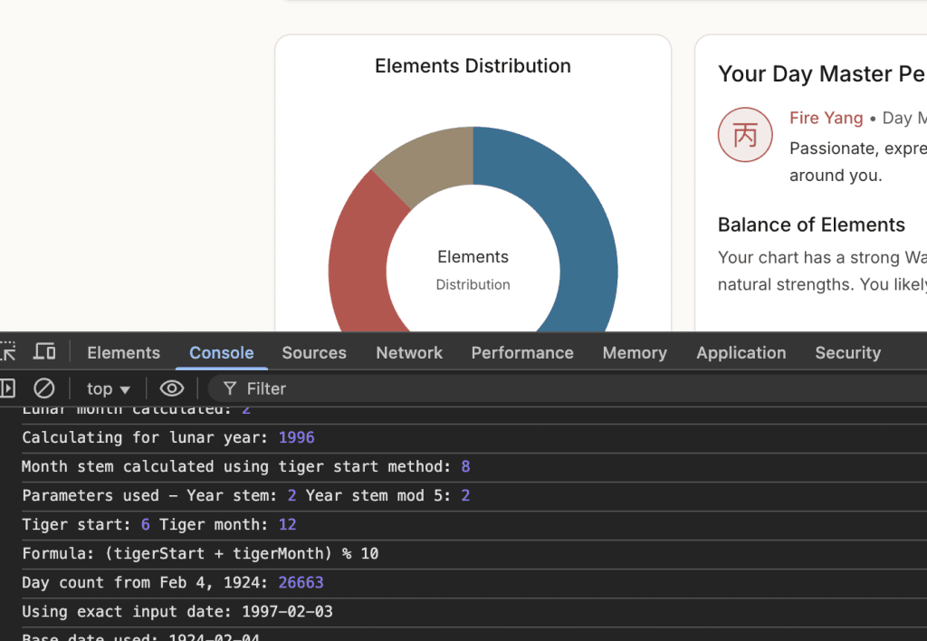This screenshot has width=927, height=641.
Task: Click the Fire Yang label
Action: coord(826,118)
